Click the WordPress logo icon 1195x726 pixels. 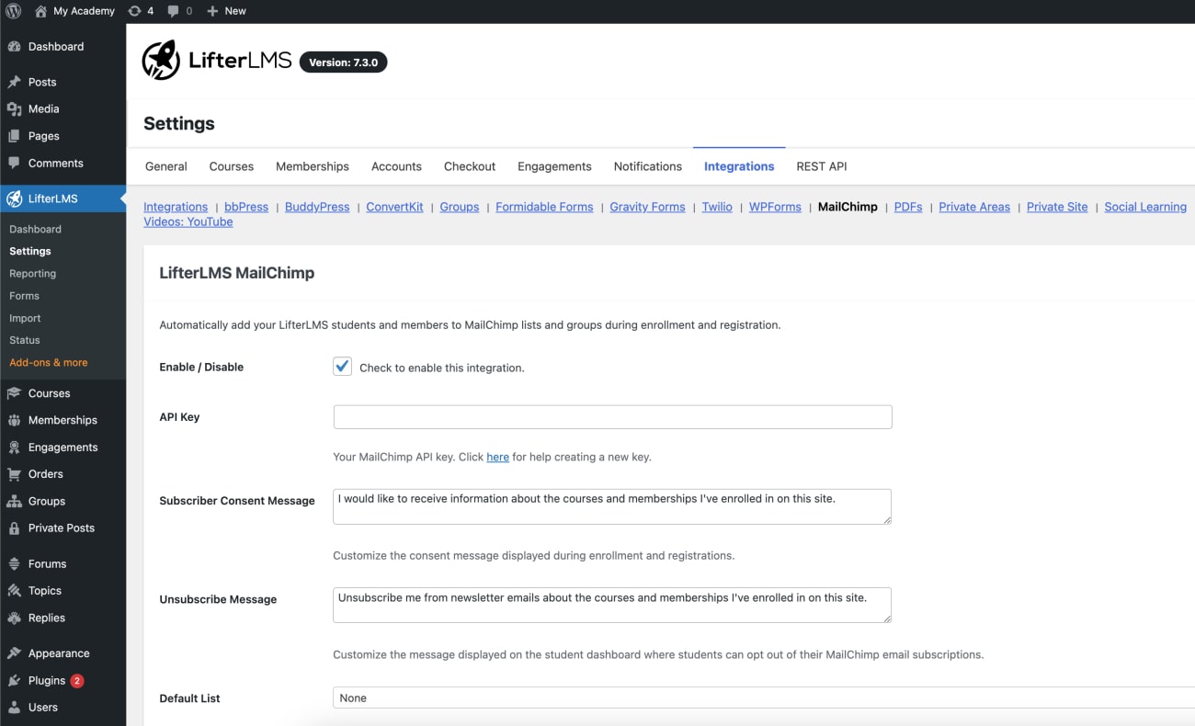(14, 11)
